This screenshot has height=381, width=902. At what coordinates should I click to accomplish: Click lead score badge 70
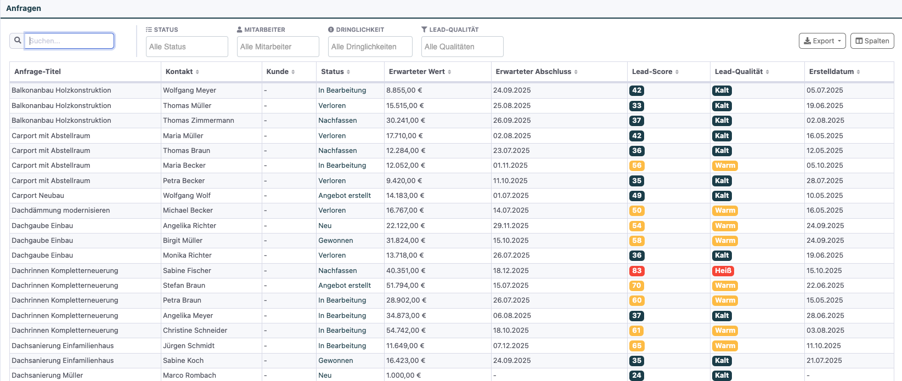[x=636, y=286]
